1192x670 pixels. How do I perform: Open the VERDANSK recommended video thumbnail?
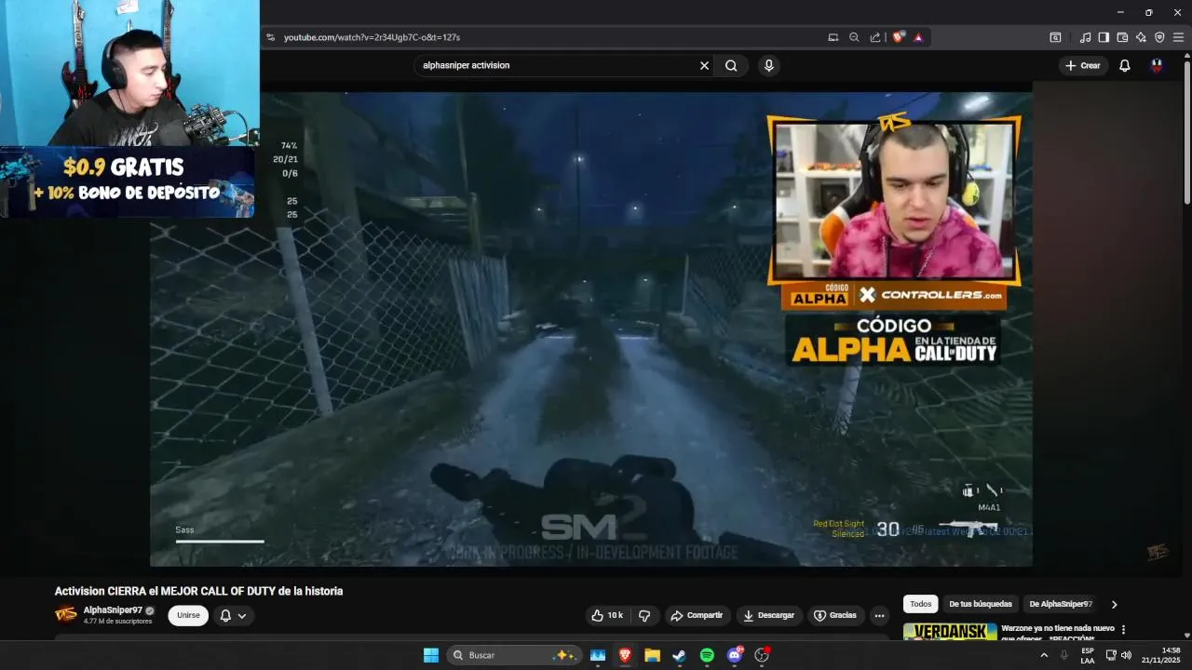click(x=950, y=632)
